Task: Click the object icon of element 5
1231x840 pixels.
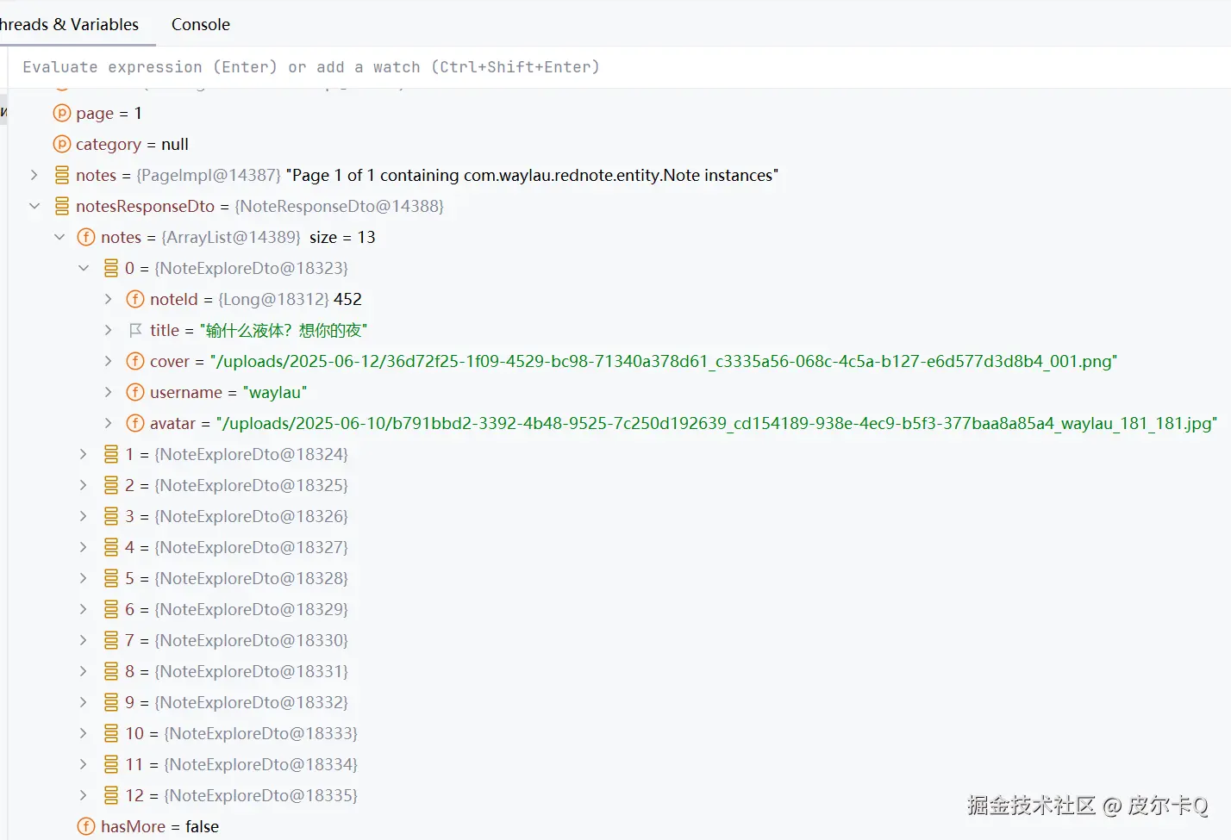Action: tap(111, 578)
